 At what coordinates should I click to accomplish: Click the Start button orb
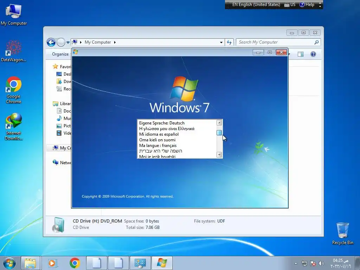click(9, 263)
